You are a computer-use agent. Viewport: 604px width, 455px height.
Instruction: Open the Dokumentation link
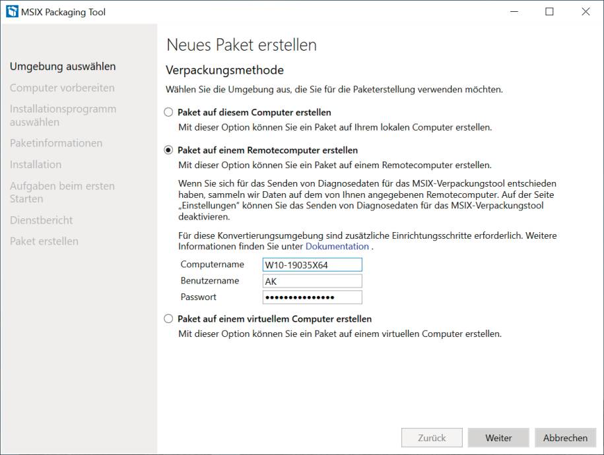337,247
